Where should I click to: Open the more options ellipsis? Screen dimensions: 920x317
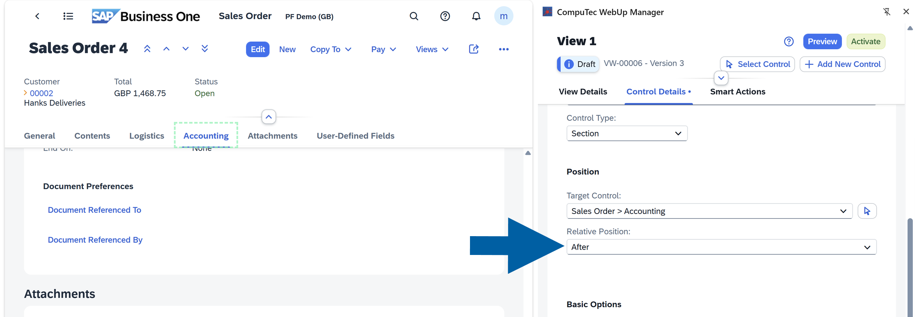(504, 49)
